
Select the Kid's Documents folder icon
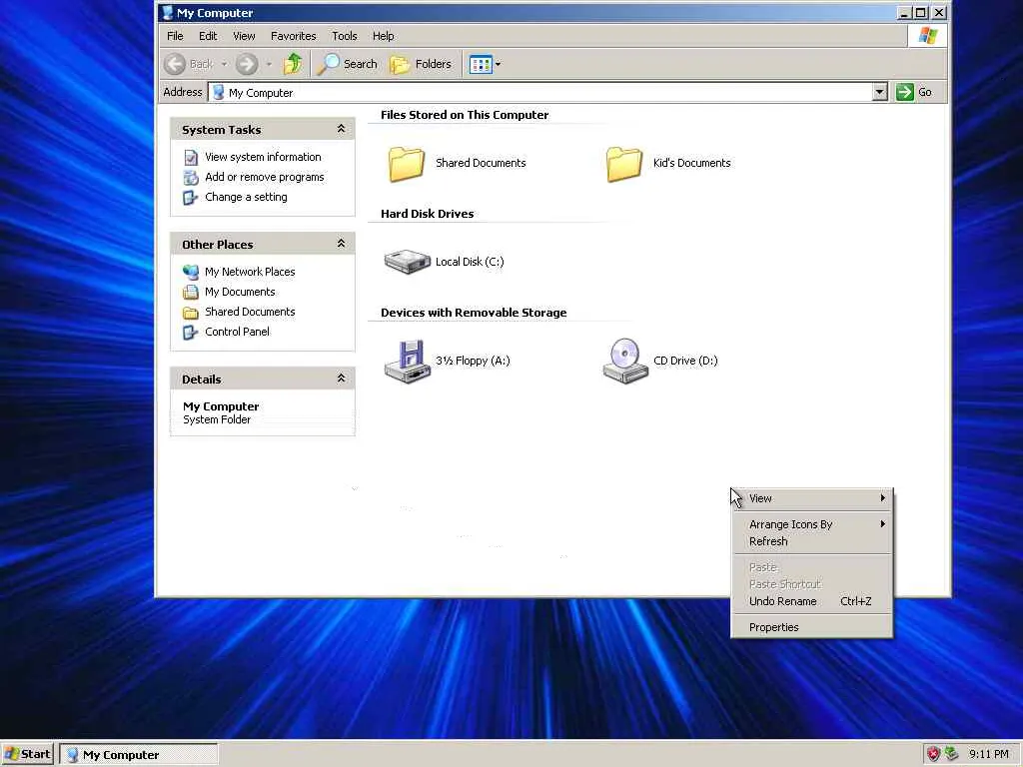coord(624,163)
